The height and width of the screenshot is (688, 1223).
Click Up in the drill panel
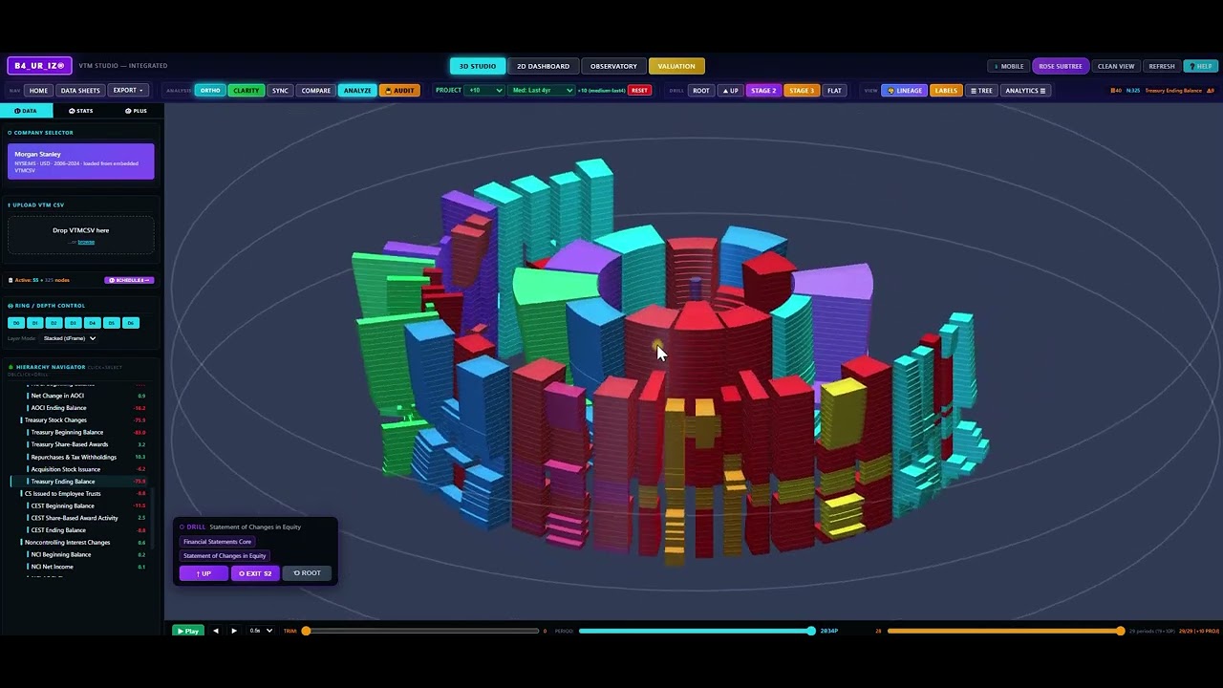[x=204, y=573]
